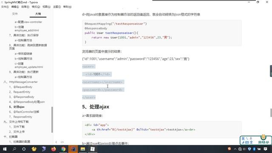Open the Windows Start menu
The width and height of the screenshot is (272, 153).
[x=5, y=149]
